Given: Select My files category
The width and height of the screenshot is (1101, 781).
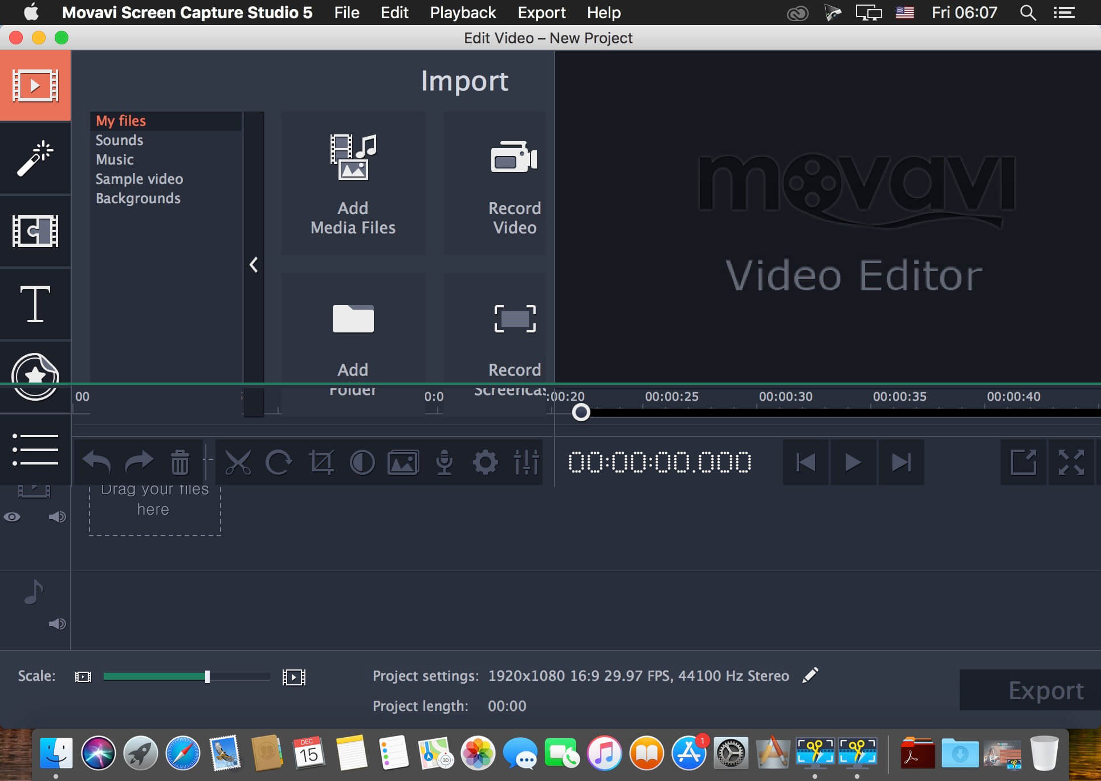Looking at the screenshot, I should tap(166, 121).
